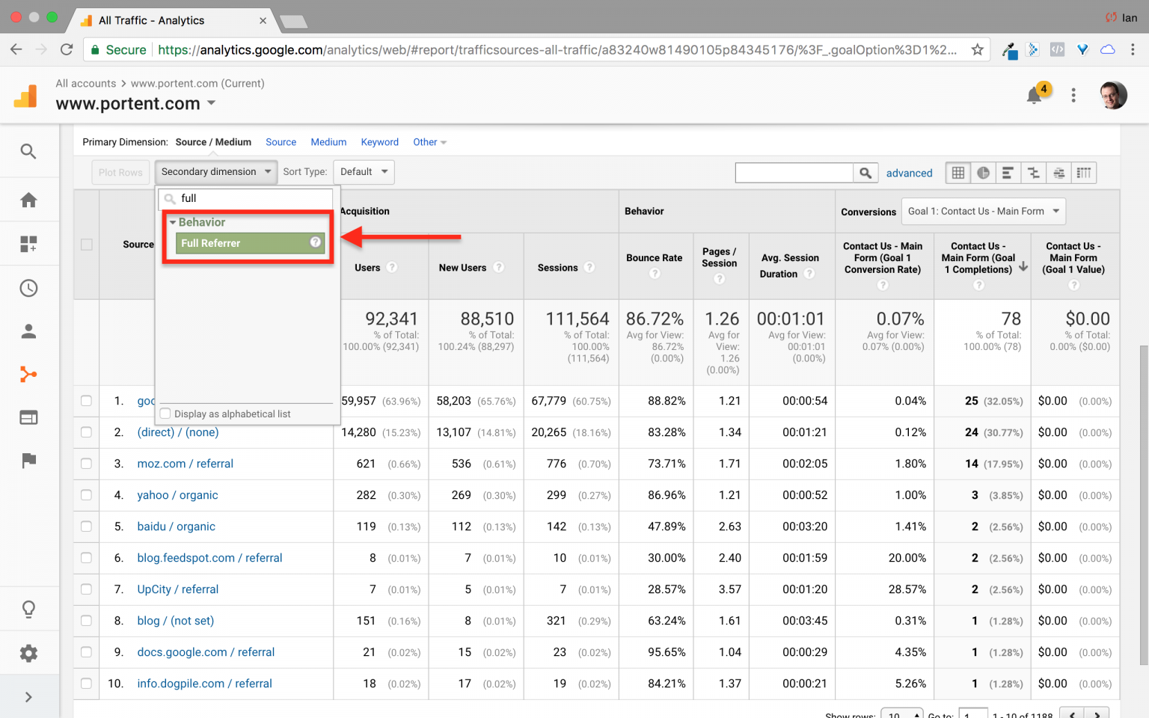Switch to Comparison view
Image resolution: width=1149 pixels, height=718 pixels.
1033,173
